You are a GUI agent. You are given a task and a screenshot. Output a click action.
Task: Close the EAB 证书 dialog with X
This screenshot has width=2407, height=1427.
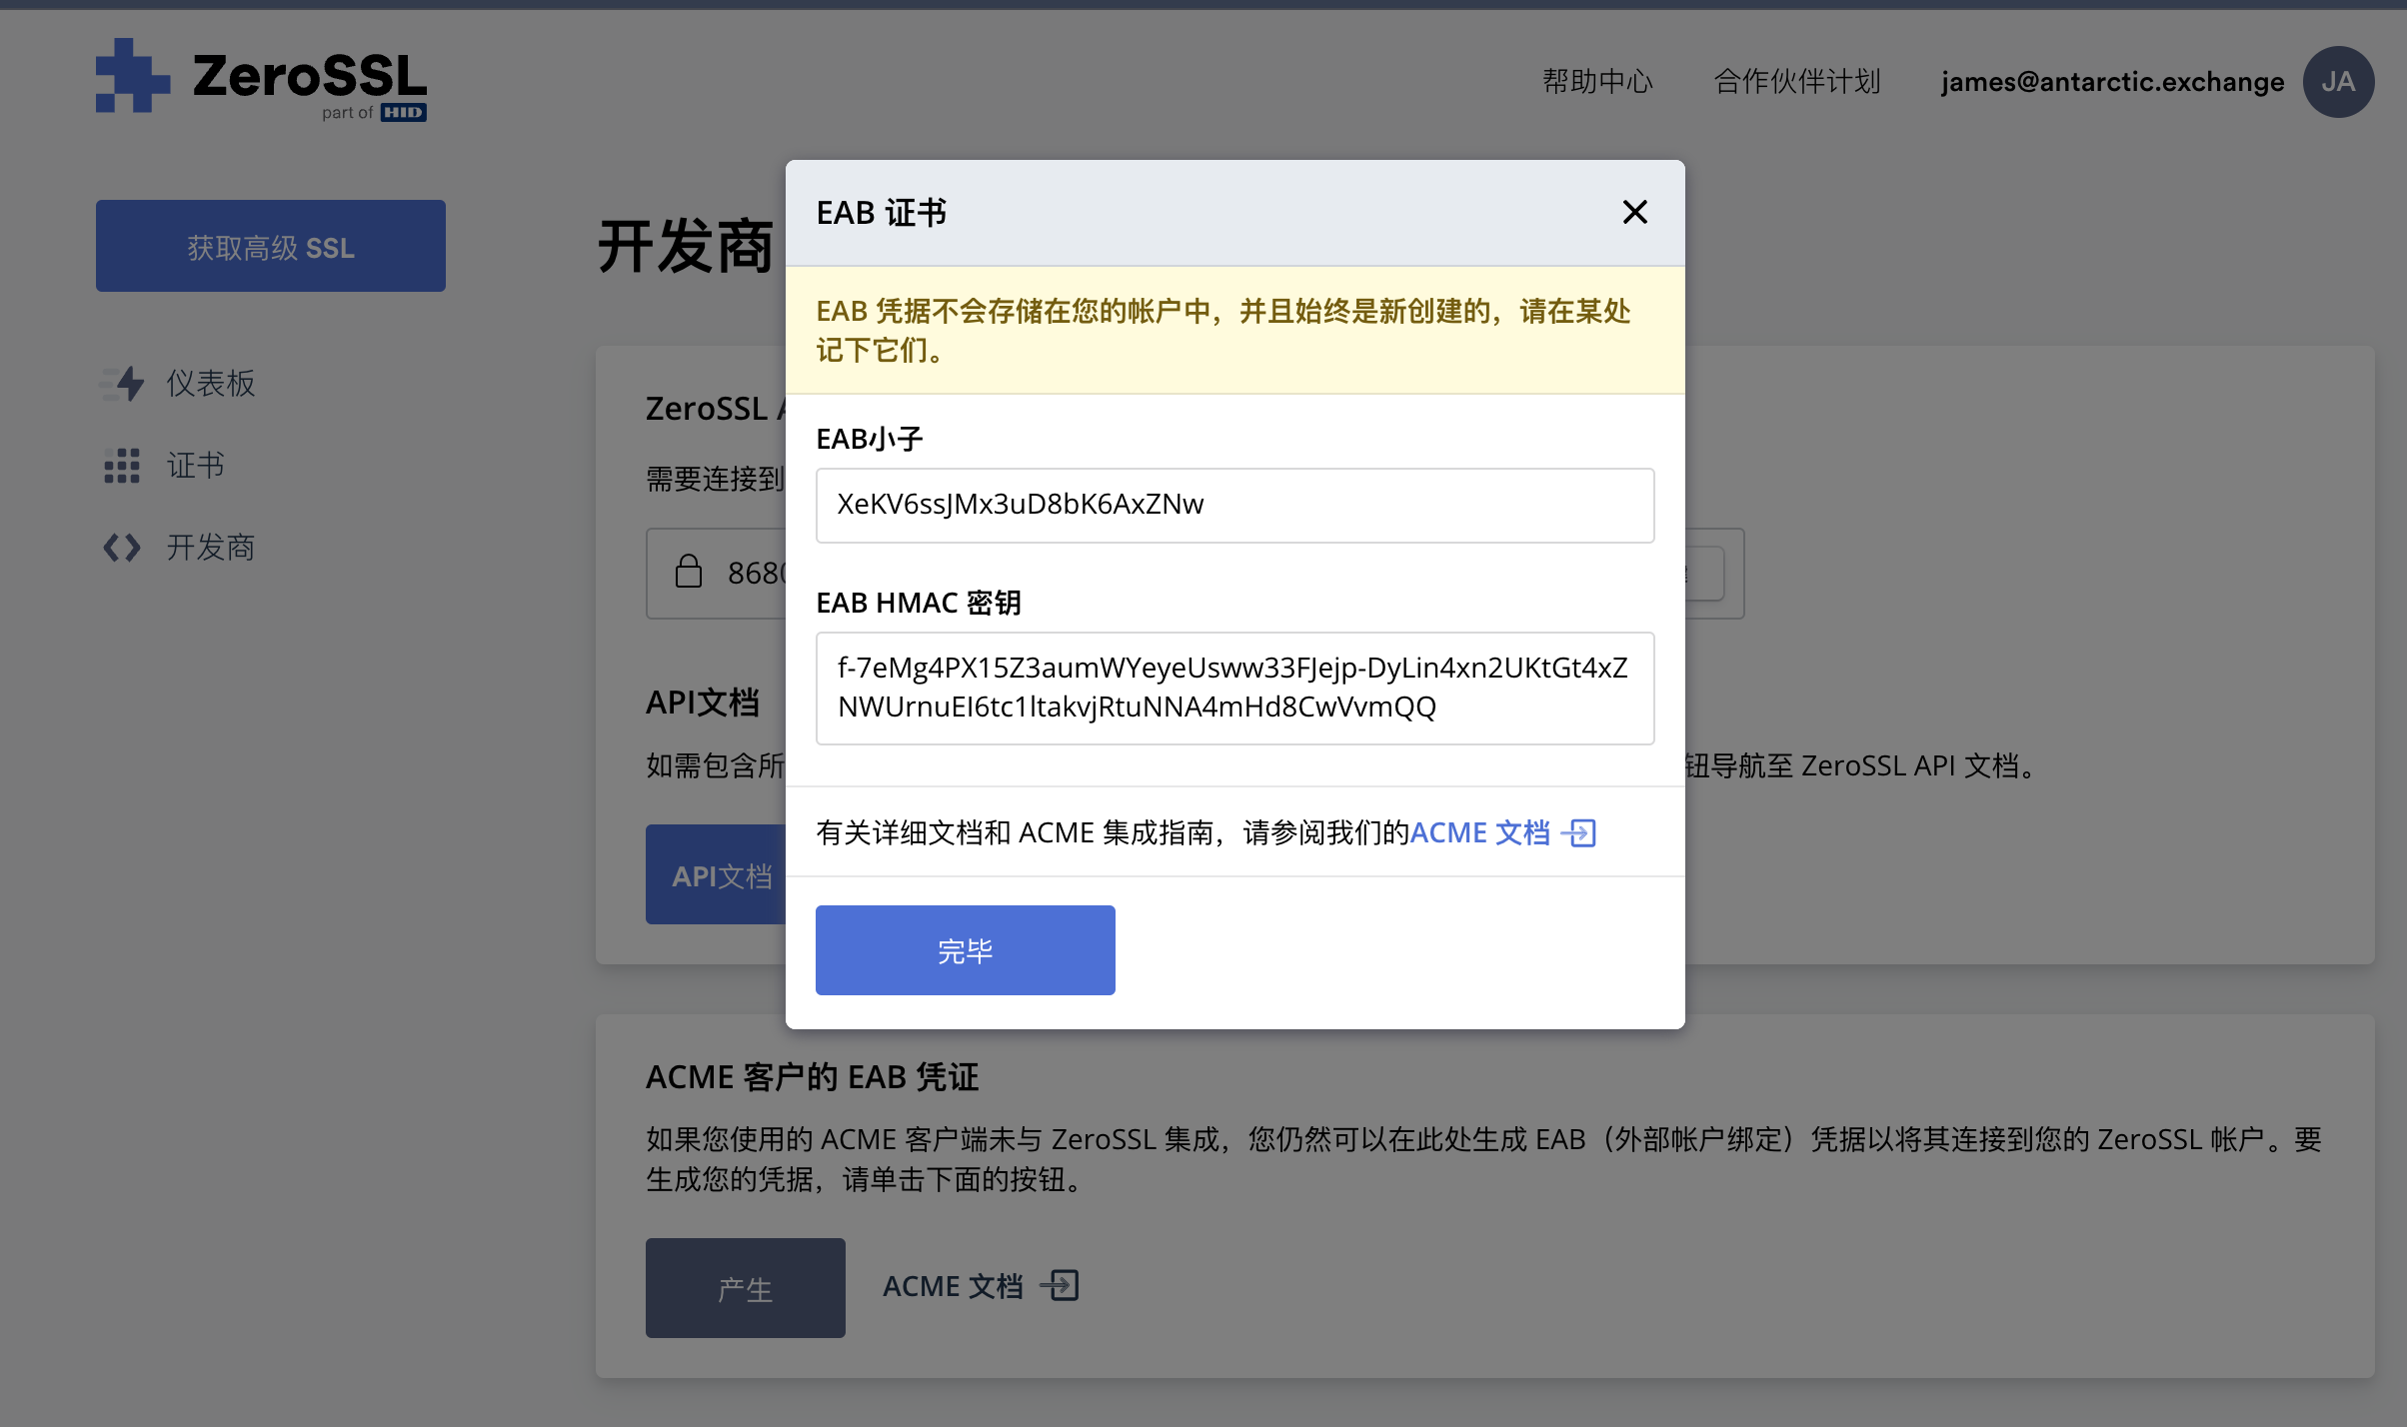1634,212
